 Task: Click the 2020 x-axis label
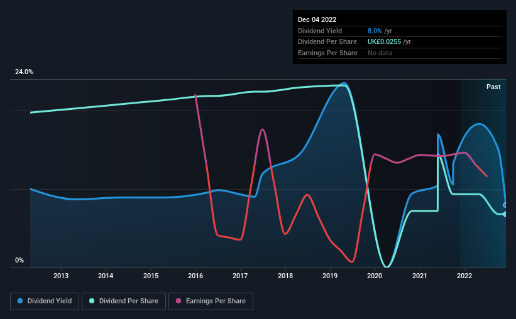375,276
